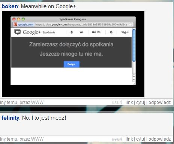Open felinity's user profile link
The image size is (174, 144).
tap(10, 118)
